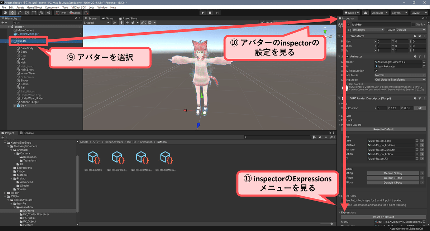430x231 pixels.
Task: Lock the Hierarchy panel
Action: [76, 18]
